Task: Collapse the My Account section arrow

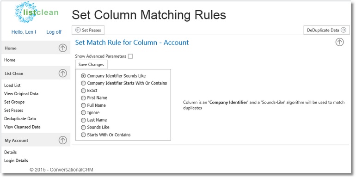Action: pos(63,140)
